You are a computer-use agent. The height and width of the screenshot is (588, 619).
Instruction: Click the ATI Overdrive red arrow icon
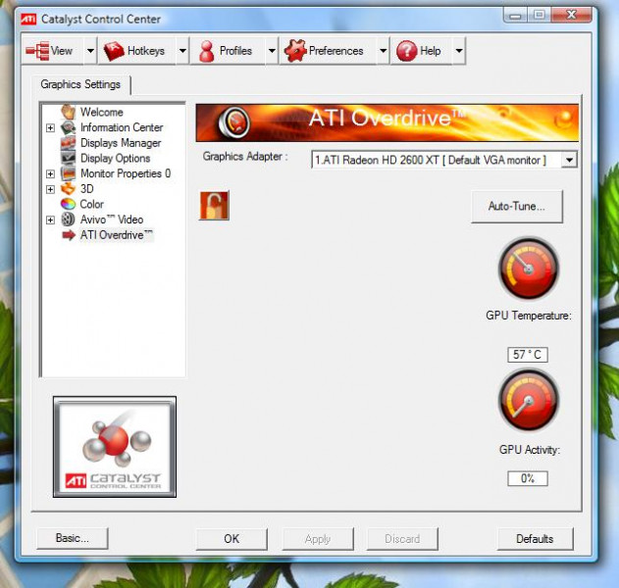(x=69, y=235)
